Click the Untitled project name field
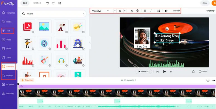The image size is (216, 109). pyautogui.click(x=37, y=3)
